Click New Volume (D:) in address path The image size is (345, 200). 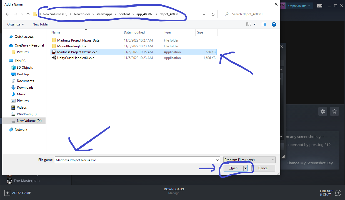[55, 14]
